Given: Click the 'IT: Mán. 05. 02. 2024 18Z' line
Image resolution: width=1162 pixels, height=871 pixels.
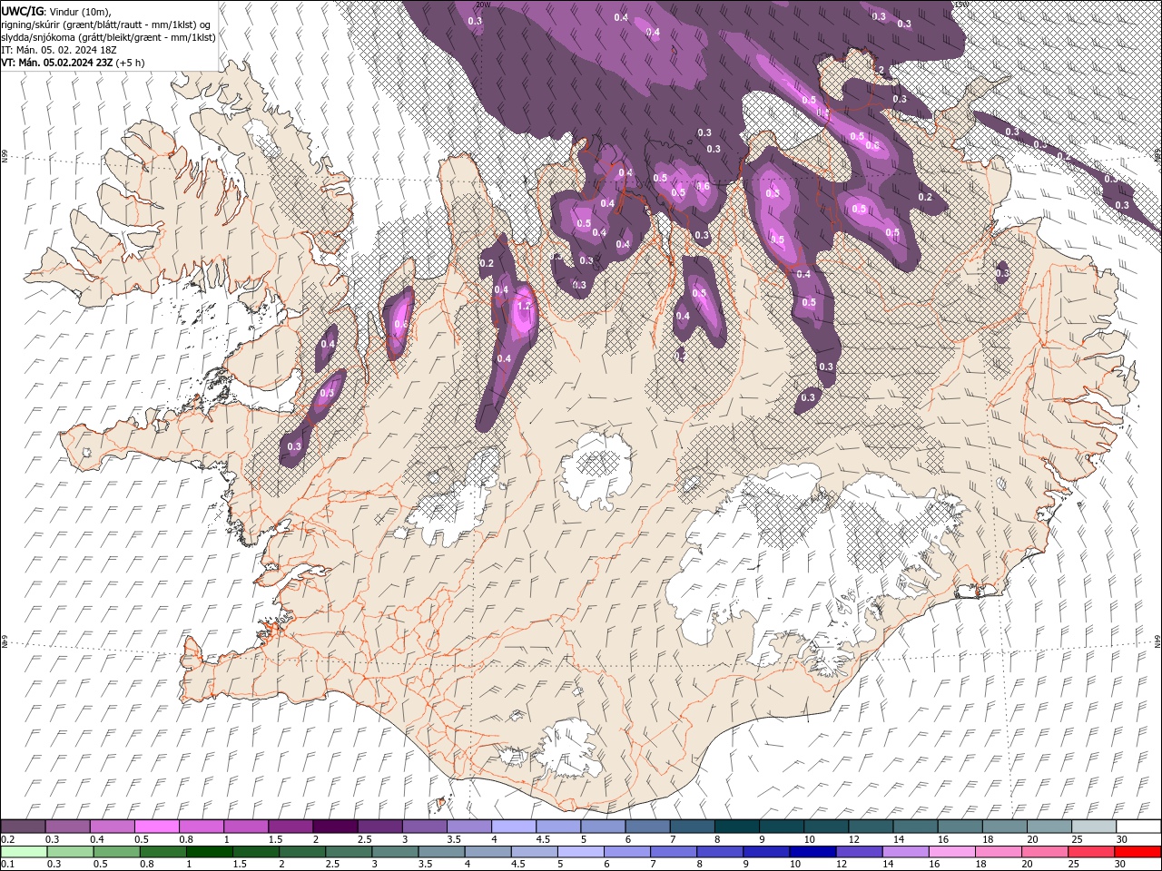Looking at the screenshot, I should pyautogui.click(x=60, y=50).
